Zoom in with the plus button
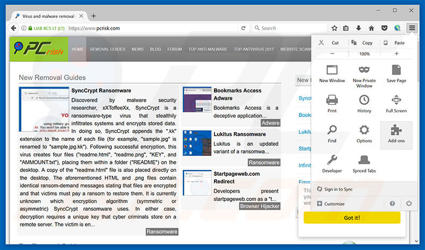Screen dimensions: 425x250 pyautogui.click(x=396, y=54)
